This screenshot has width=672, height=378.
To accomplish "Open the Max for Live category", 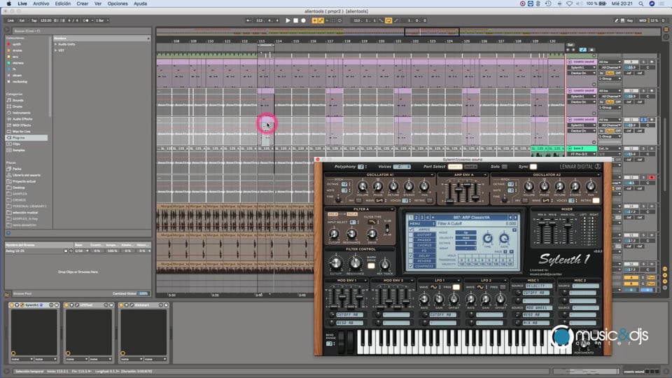I will (21, 131).
